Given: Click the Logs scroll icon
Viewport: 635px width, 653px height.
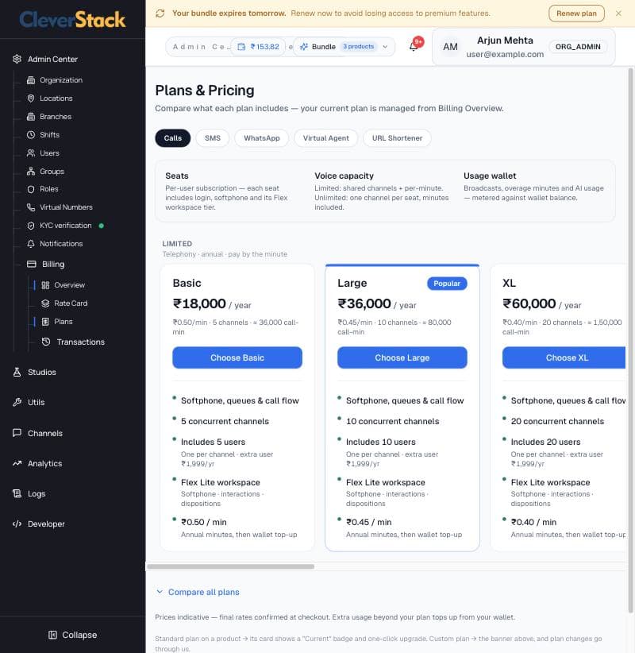Looking at the screenshot, I should click(17, 493).
